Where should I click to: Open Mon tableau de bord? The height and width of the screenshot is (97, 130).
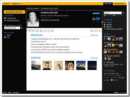(x=14, y=12)
